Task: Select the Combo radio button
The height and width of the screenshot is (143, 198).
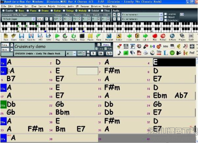Action: pos(3,11)
